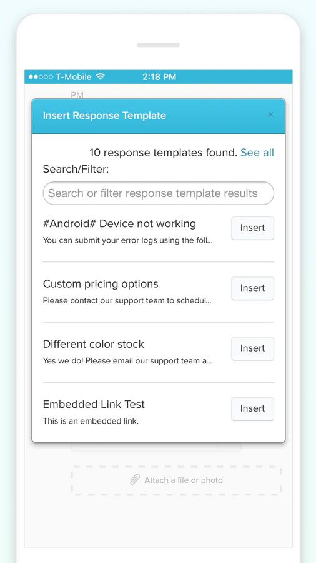The width and height of the screenshot is (316, 563).
Task: Open the See all templates link
Action: point(257,153)
